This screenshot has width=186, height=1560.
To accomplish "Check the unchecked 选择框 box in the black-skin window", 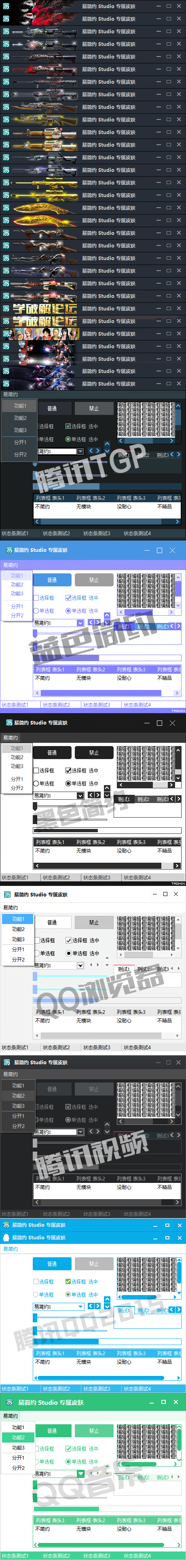I will point(36,770).
